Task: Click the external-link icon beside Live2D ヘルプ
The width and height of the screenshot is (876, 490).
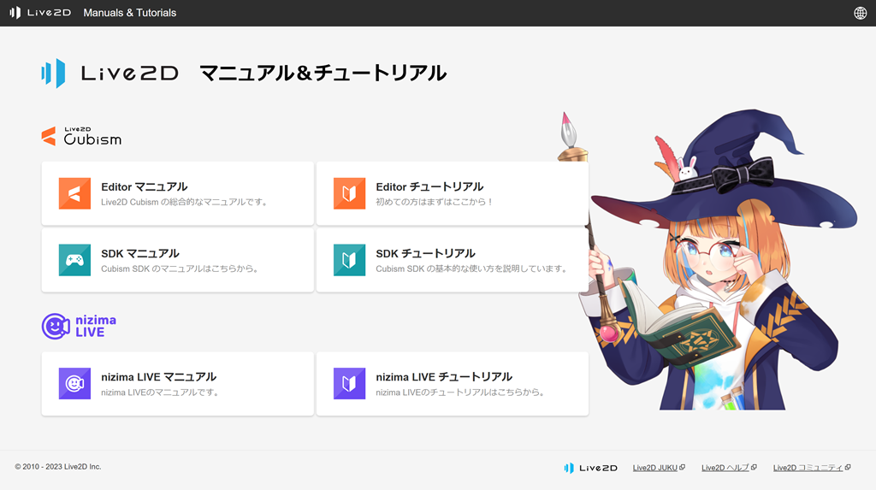Action: click(754, 467)
